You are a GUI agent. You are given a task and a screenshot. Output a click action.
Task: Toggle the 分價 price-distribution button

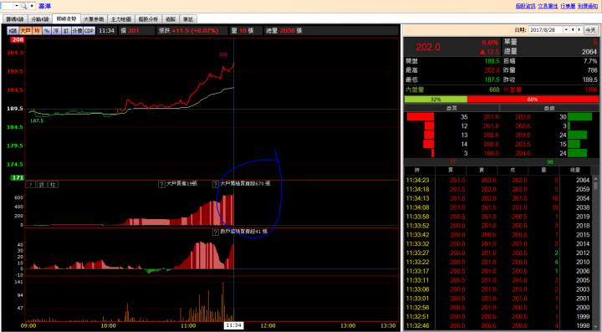pos(77,31)
